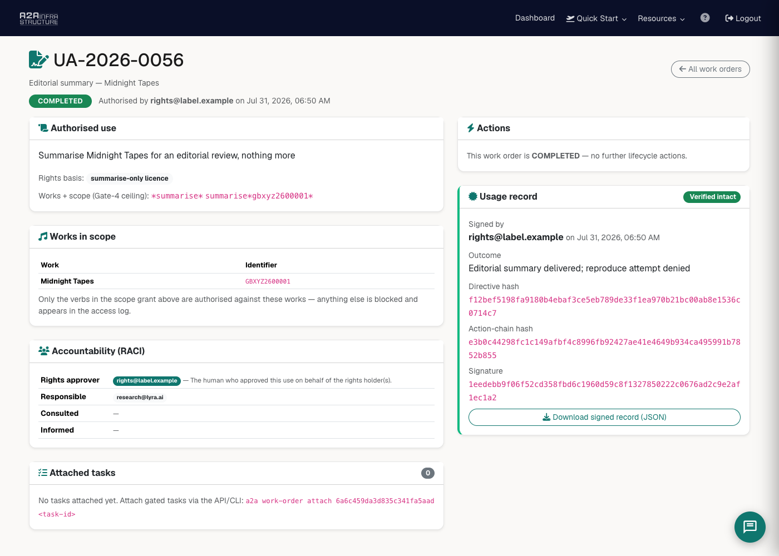Click the A2A Infrastructure logo
The image size is (779, 556).
click(x=39, y=18)
